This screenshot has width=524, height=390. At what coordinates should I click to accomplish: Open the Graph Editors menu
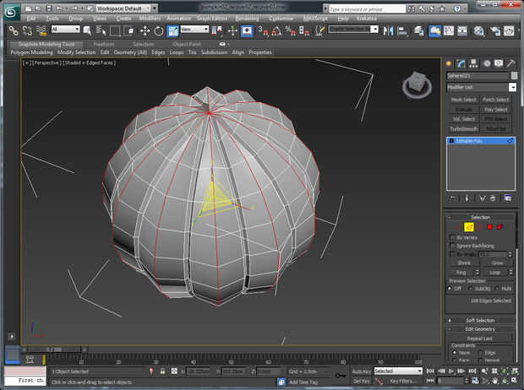pyautogui.click(x=211, y=17)
